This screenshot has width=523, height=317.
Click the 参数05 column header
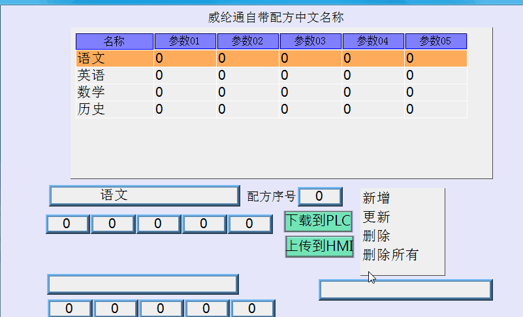pyautogui.click(x=436, y=41)
